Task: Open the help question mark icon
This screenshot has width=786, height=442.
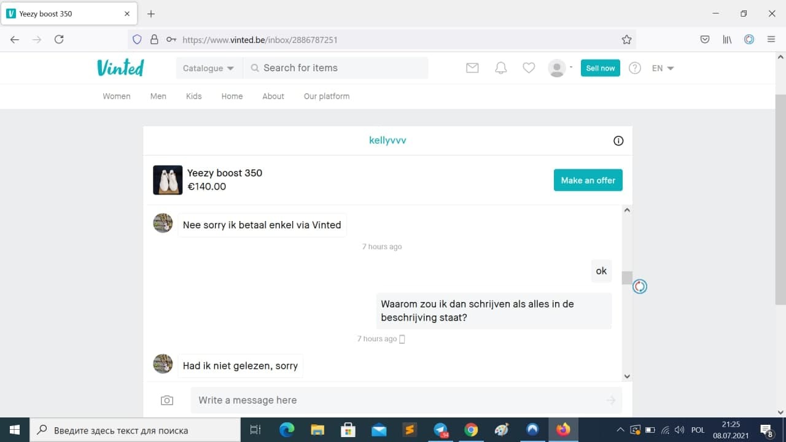Action: click(635, 68)
